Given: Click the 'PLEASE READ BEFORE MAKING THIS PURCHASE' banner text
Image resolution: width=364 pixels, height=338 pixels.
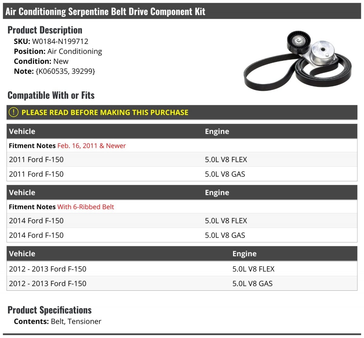Looking at the screenshot, I should (105, 112).
